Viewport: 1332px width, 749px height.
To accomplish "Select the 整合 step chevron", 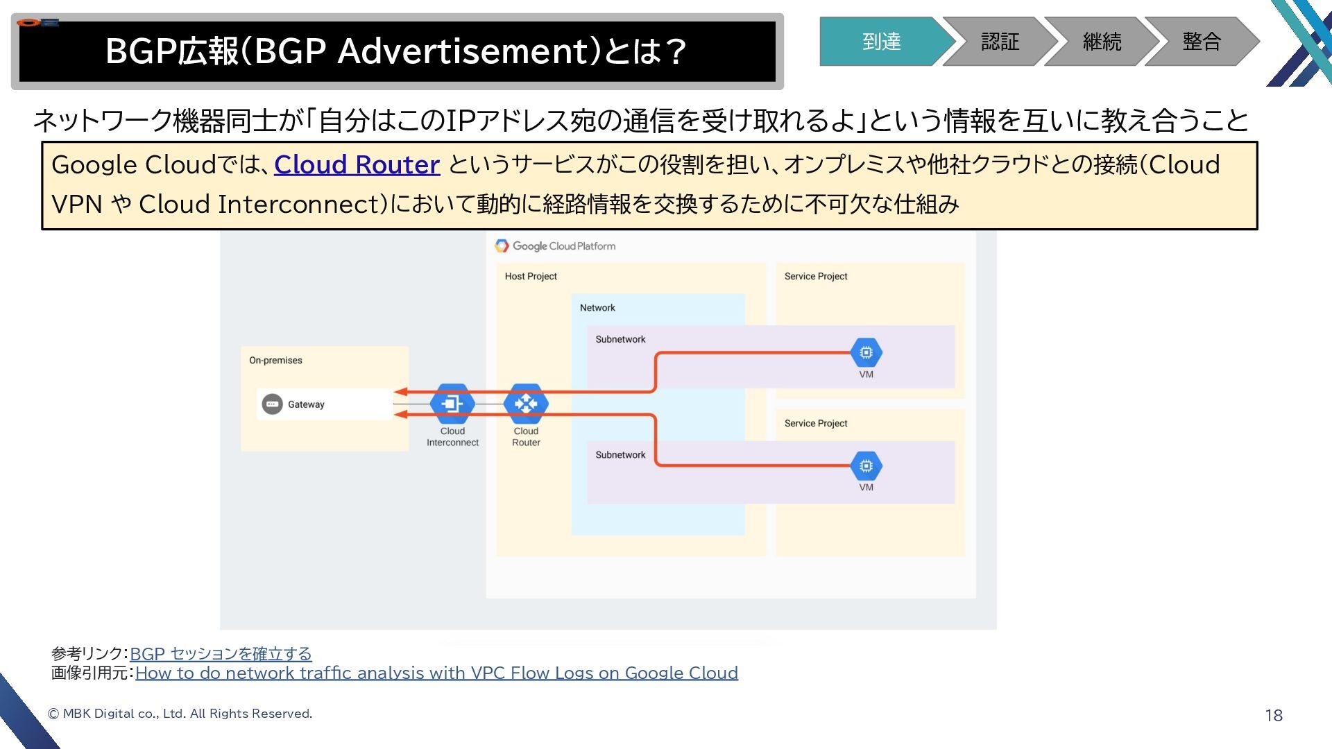I will click(1202, 42).
